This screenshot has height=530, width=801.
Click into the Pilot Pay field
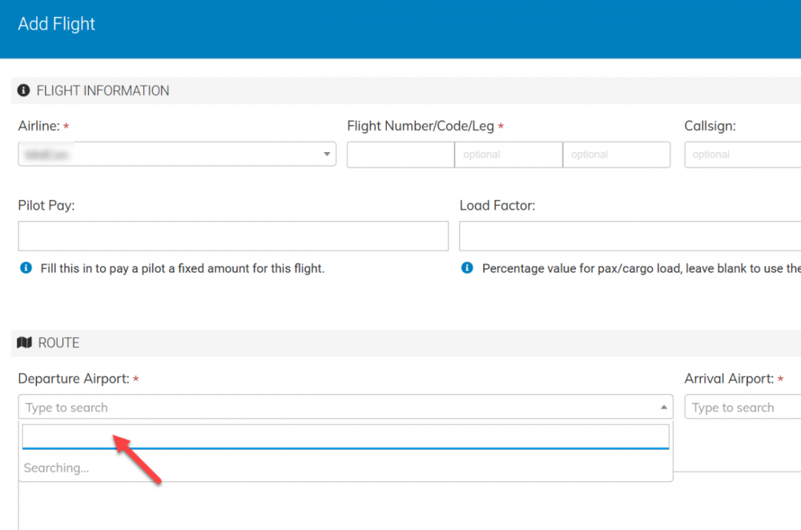232,236
